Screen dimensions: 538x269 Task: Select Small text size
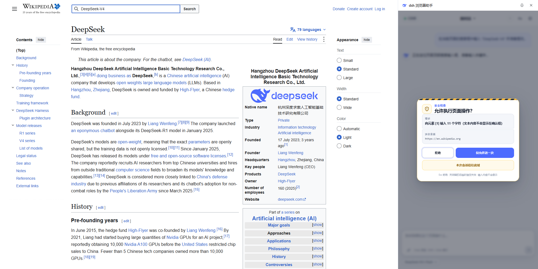(339, 61)
